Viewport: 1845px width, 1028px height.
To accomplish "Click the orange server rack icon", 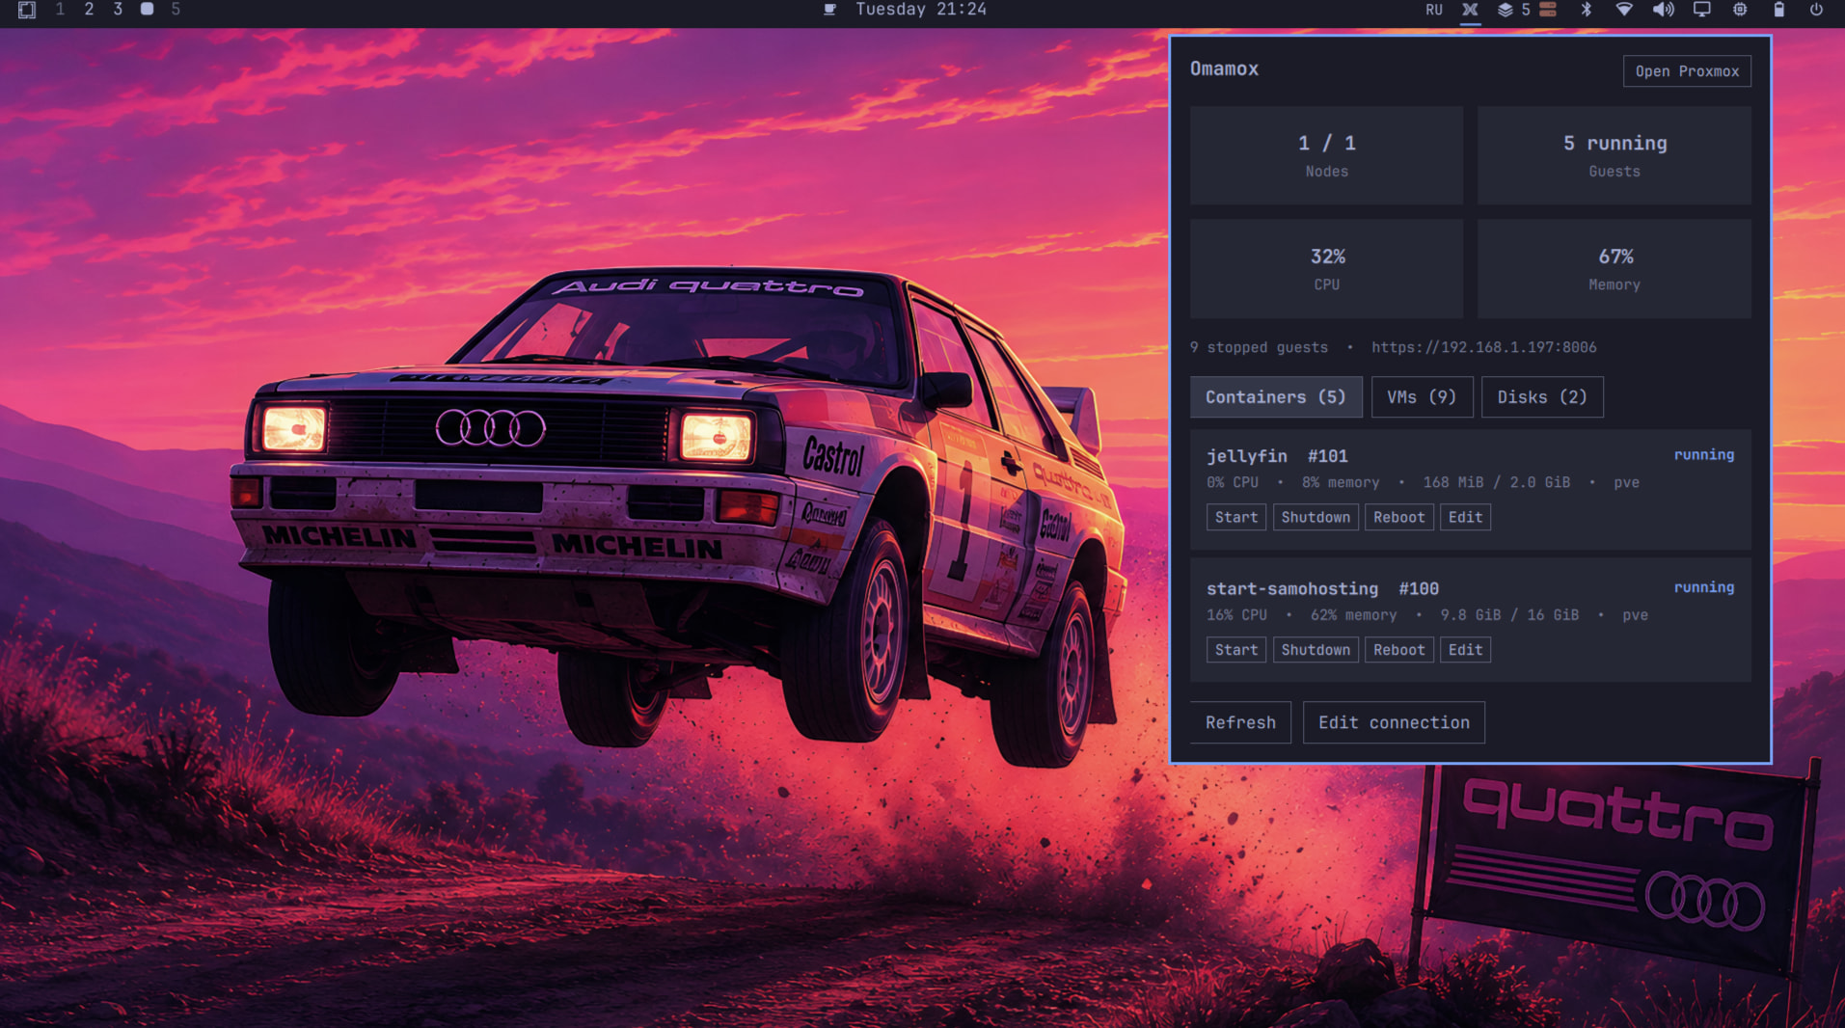I will tap(1548, 10).
